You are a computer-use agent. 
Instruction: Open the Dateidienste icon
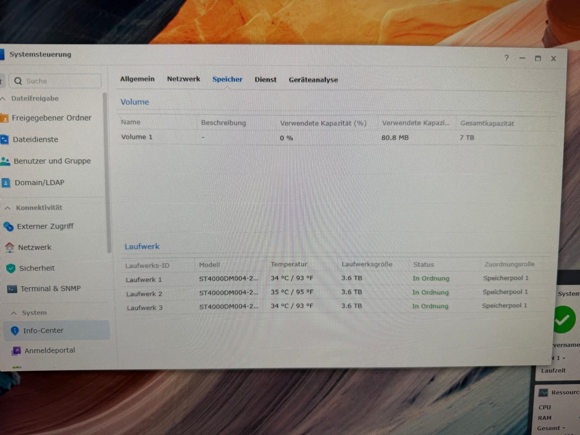4,140
